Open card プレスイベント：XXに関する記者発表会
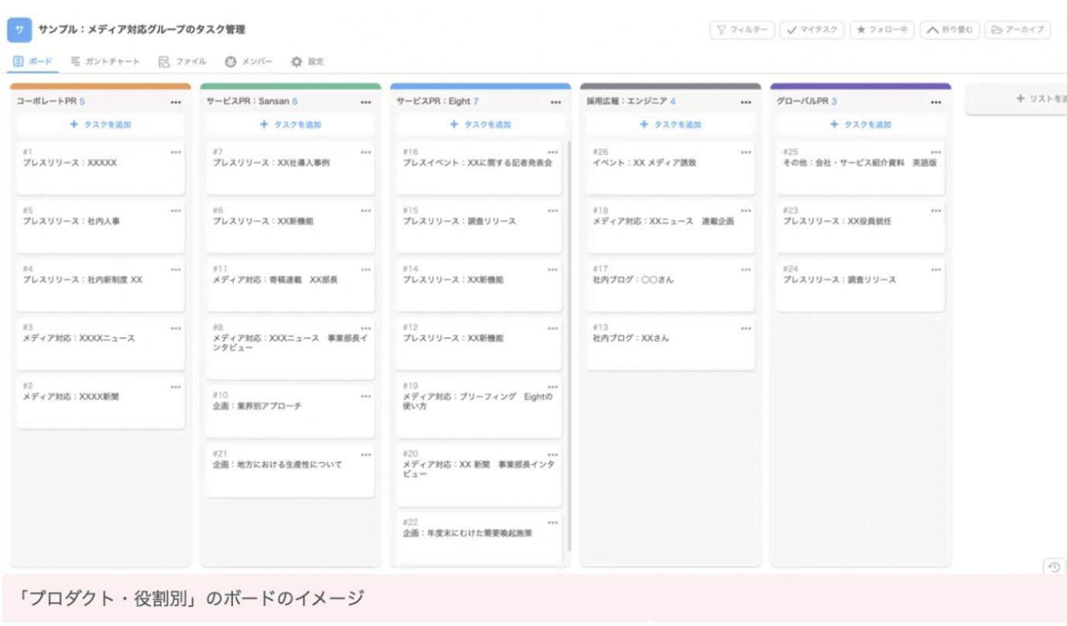 click(x=479, y=168)
